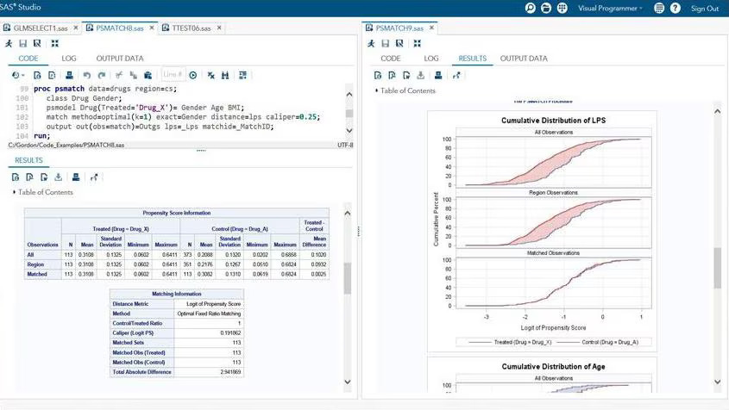
Task: Run the PSMATCH8 program with running-man icon
Action: tap(9, 43)
